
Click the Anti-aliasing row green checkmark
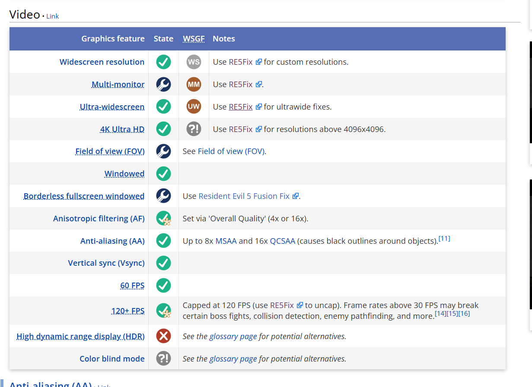coord(163,241)
